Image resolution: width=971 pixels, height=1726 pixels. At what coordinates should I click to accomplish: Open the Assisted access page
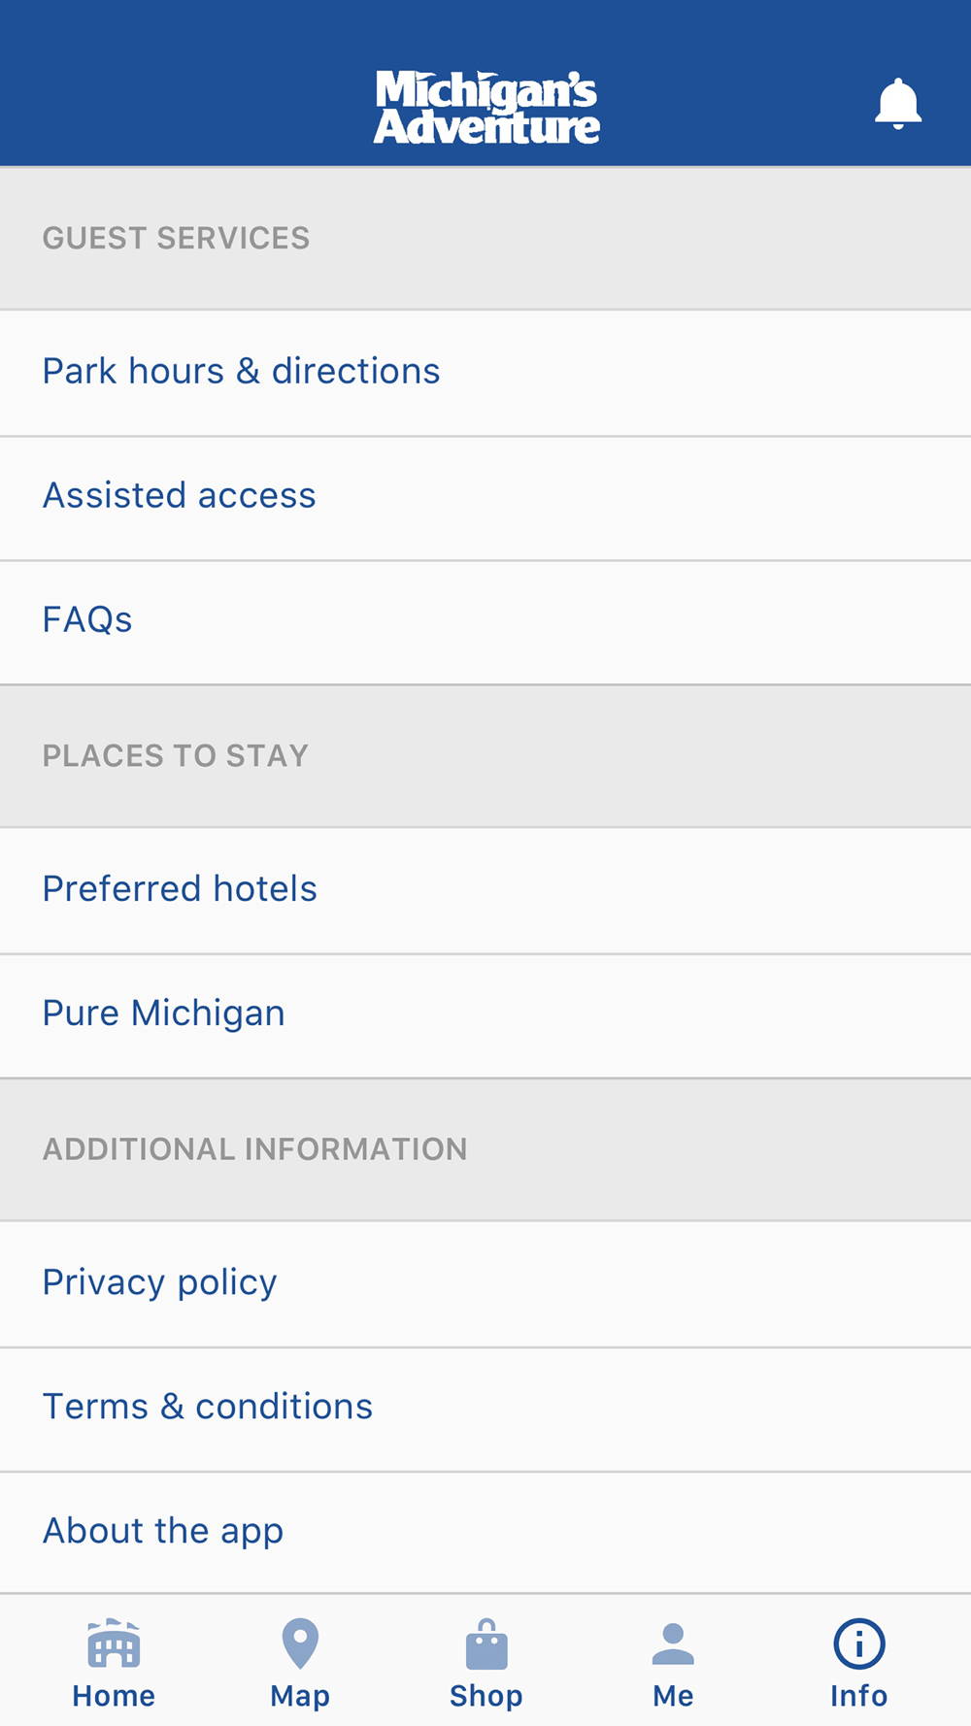(x=180, y=495)
